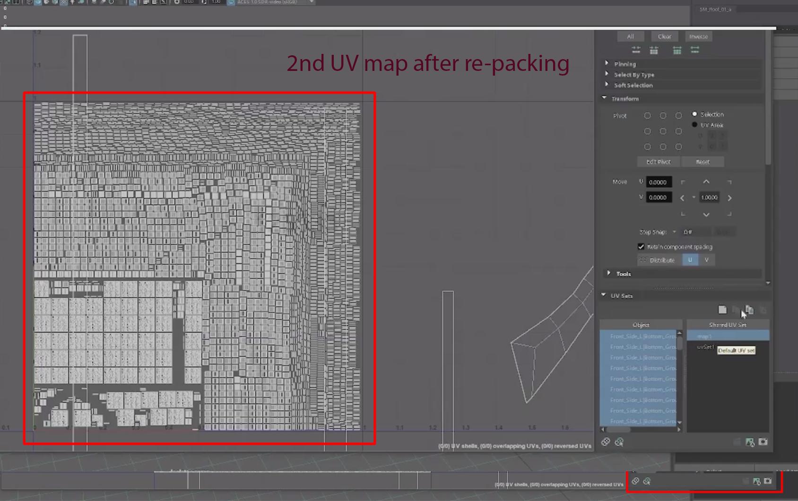This screenshot has height=501, width=798.
Task: Click the pivot Reset button
Action: pyautogui.click(x=703, y=162)
